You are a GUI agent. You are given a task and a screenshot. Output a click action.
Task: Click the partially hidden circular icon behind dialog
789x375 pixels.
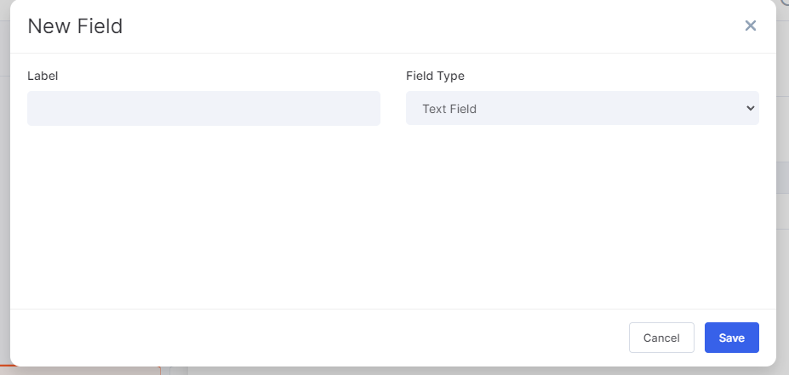tap(785, 3)
